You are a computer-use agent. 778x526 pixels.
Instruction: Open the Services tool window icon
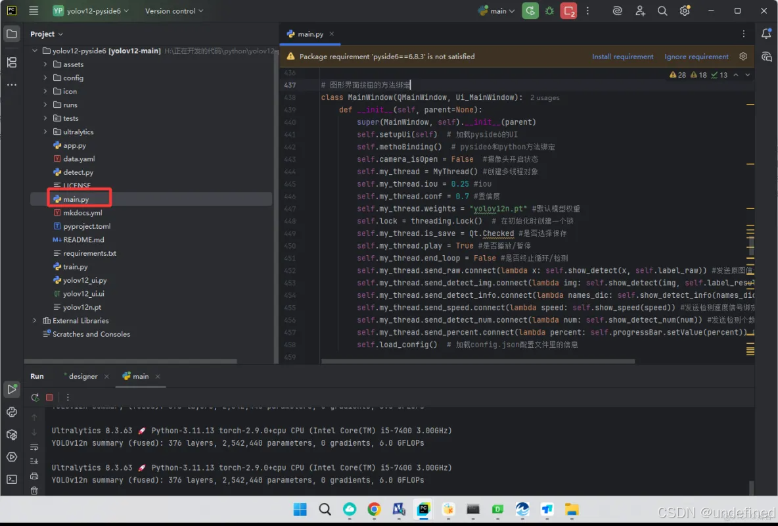pyautogui.click(x=11, y=457)
